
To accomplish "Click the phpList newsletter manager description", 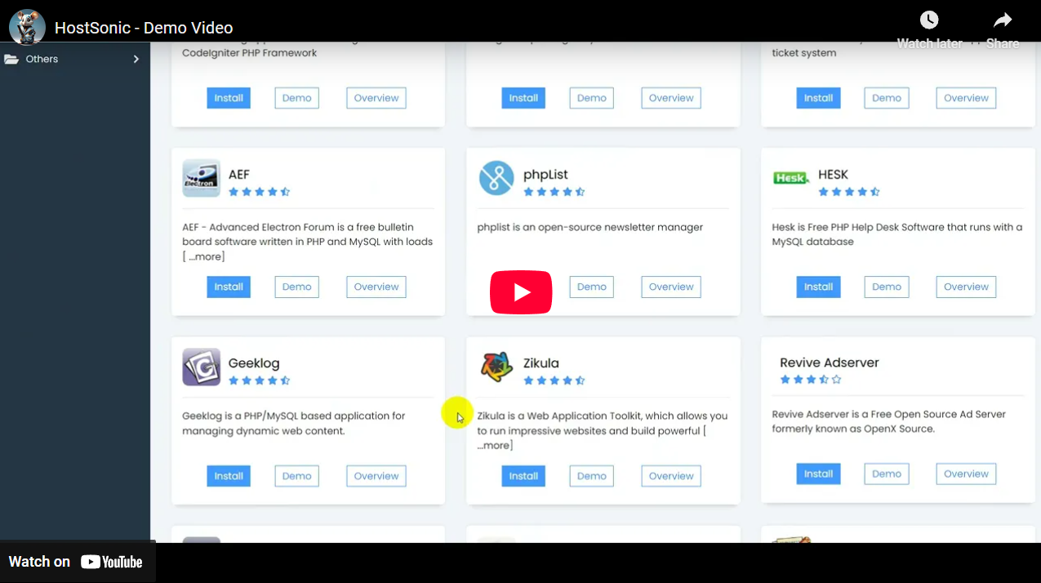I will coord(590,227).
